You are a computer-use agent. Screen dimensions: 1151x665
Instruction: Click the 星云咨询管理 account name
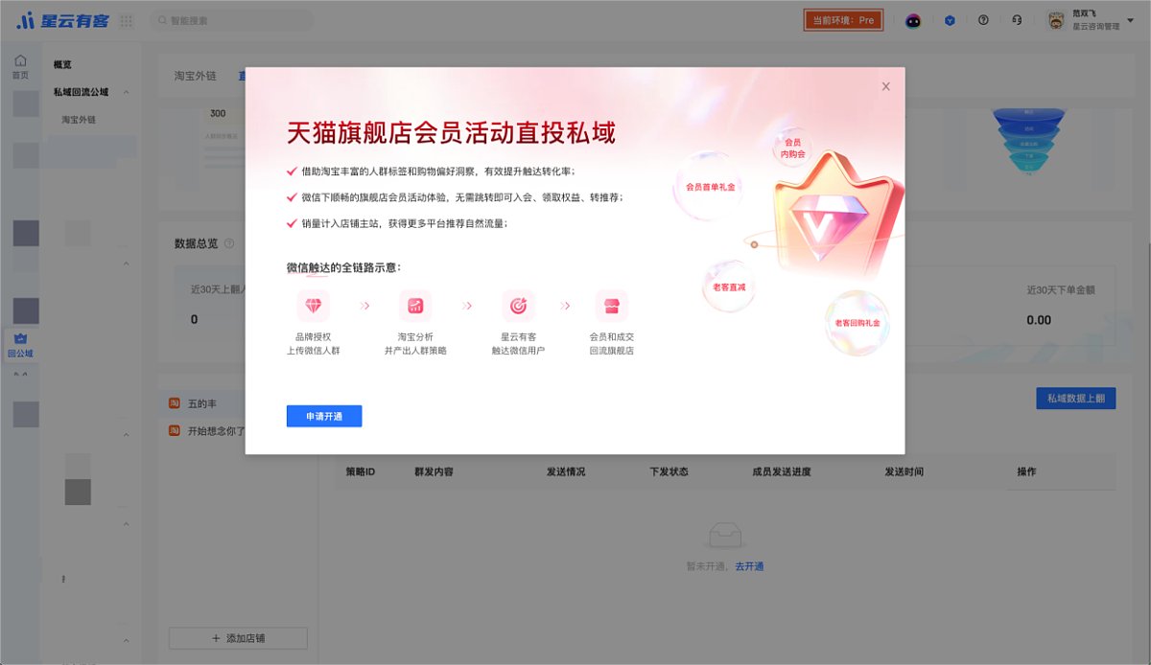tap(1096, 27)
